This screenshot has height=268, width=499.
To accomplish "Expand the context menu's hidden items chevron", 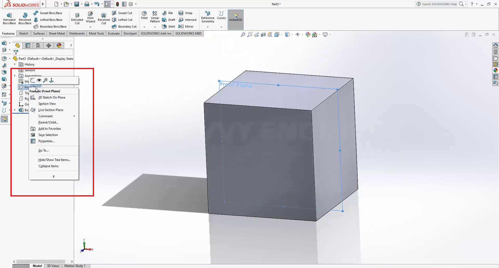I will coord(54,177).
